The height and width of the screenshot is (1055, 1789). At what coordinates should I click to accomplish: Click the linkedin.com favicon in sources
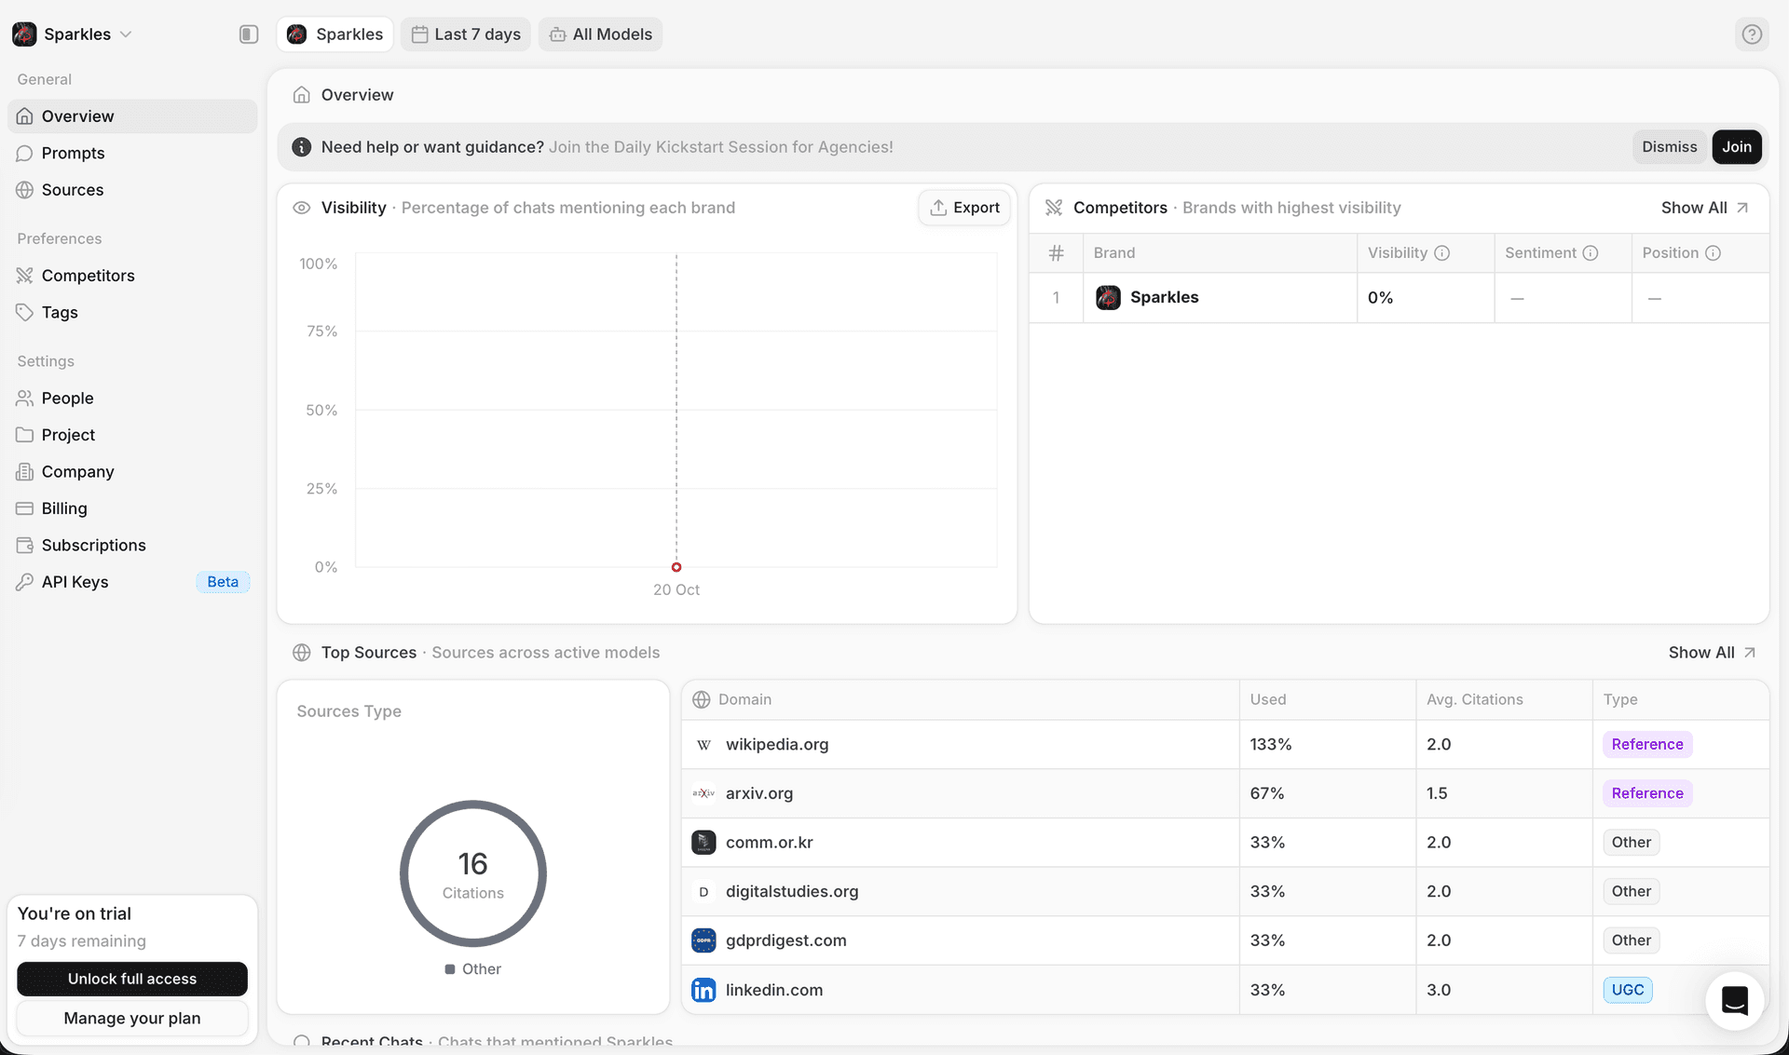[703, 990]
